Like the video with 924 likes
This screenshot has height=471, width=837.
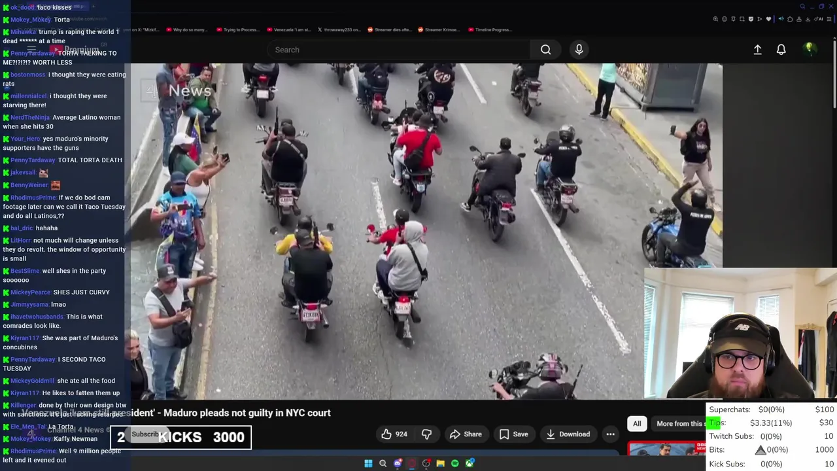(394, 434)
